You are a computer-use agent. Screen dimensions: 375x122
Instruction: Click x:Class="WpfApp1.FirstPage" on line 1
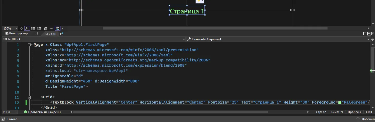(x=77, y=45)
